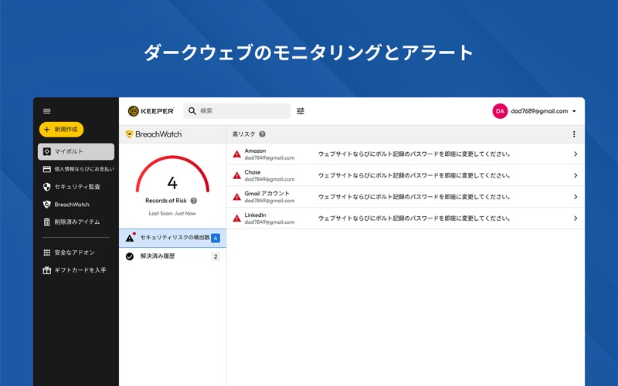Click the security audit shield icon
The width and height of the screenshot is (618, 386).
click(47, 187)
